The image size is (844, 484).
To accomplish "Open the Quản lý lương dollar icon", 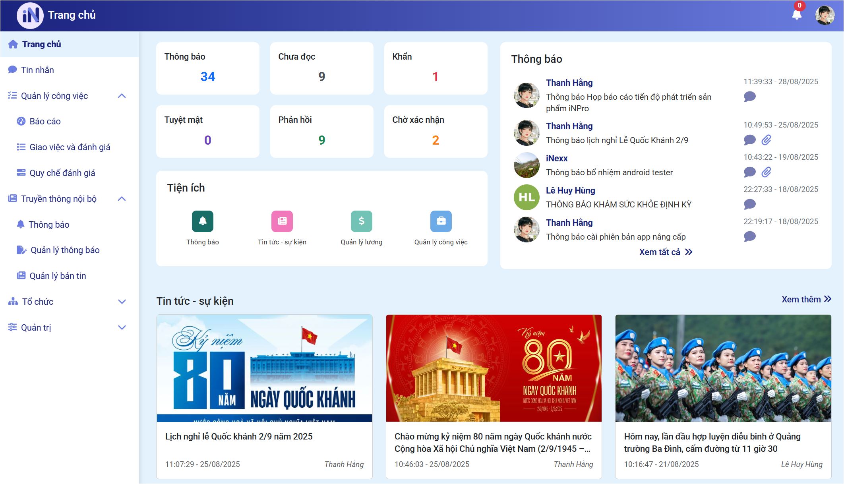I will coord(361,221).
